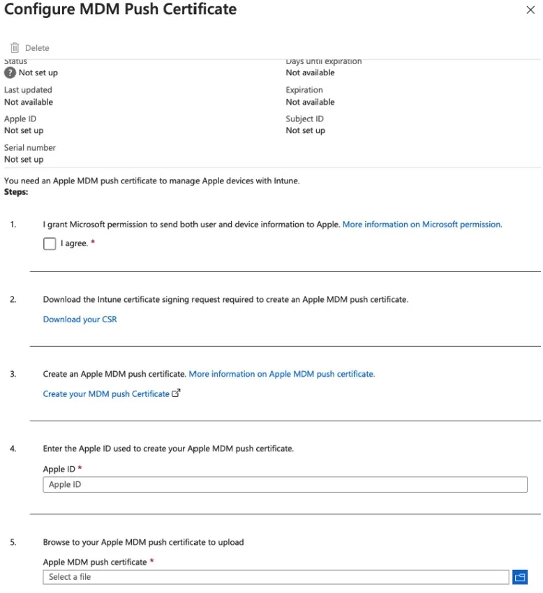The height and width of the screenshot is (593, 543).
Task: Select the Serial number label
Action: [x=30, y=148]
